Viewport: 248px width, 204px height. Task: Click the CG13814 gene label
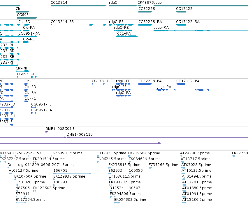tap(59, 3)
